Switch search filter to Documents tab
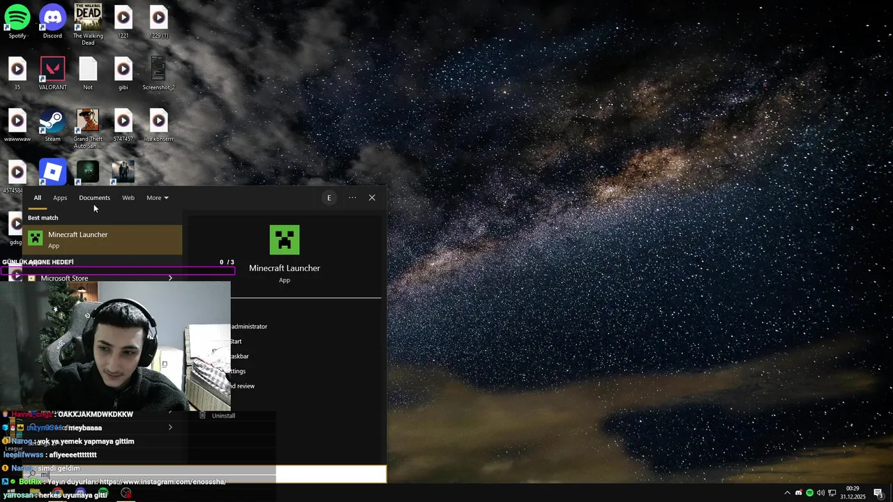The height and width of the screenshot is (502, 893). [x=94, y=198]
